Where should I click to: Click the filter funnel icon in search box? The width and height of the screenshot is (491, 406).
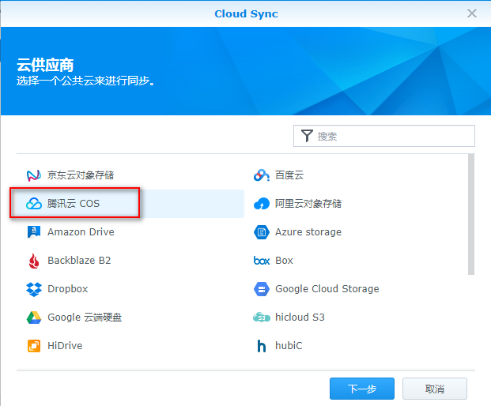[x=307, y=136]
